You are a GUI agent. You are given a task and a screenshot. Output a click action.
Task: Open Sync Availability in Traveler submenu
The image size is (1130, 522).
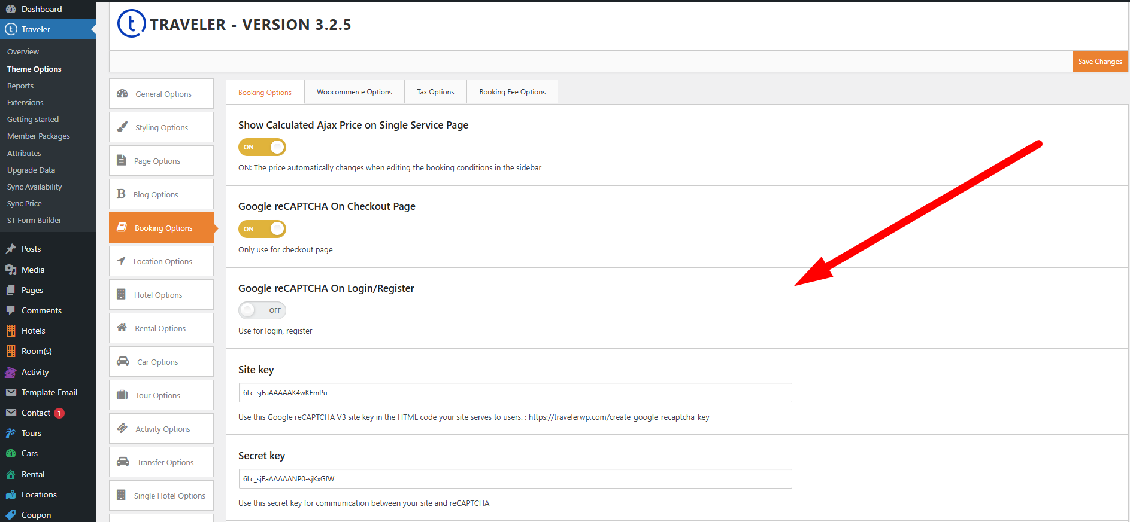pos(35,187)
